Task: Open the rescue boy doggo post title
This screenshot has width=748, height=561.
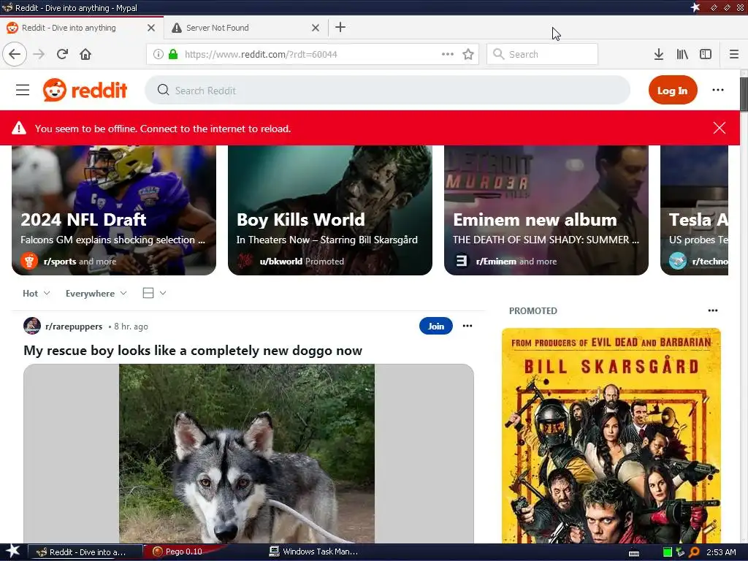Action: point(193,351)
